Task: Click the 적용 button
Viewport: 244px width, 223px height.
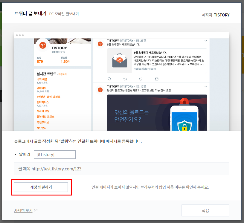Action: click(205, 210)
